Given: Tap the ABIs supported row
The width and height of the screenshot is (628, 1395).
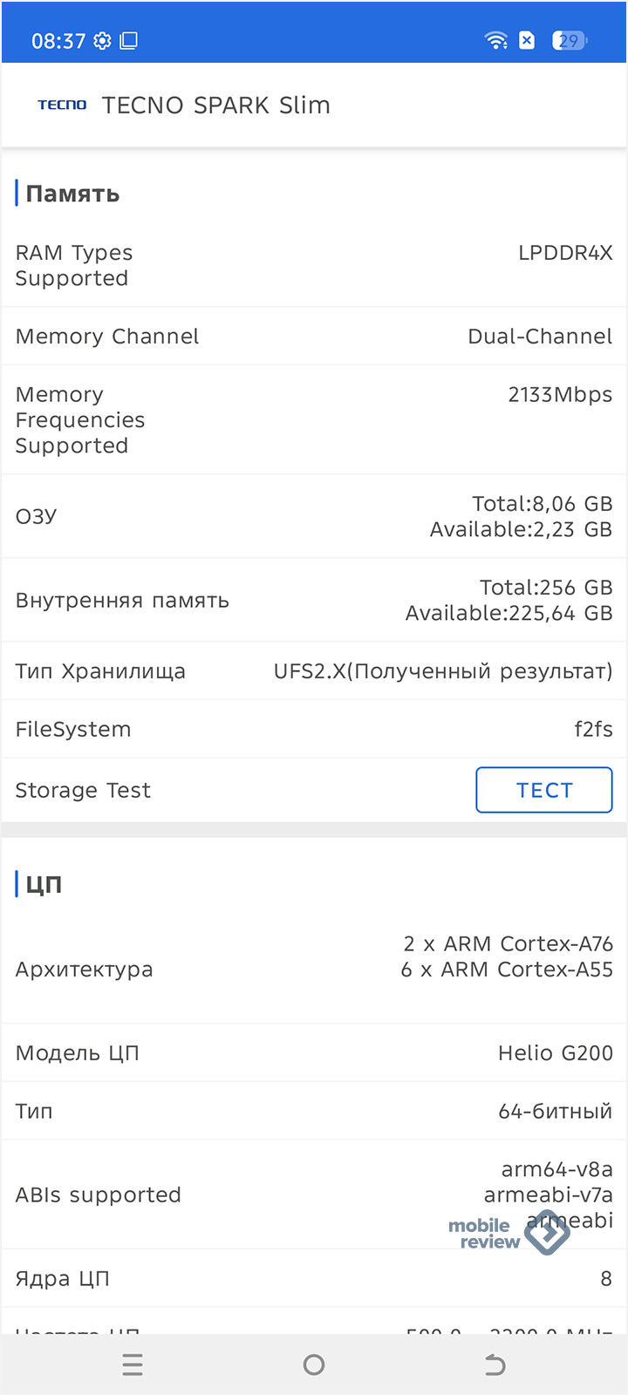Looking at the screenshot, I should (314, 1194).
